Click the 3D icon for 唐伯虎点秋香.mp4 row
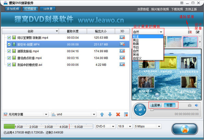Image resolution: width=204 pixels, height=140 pixels. (122, 58)
